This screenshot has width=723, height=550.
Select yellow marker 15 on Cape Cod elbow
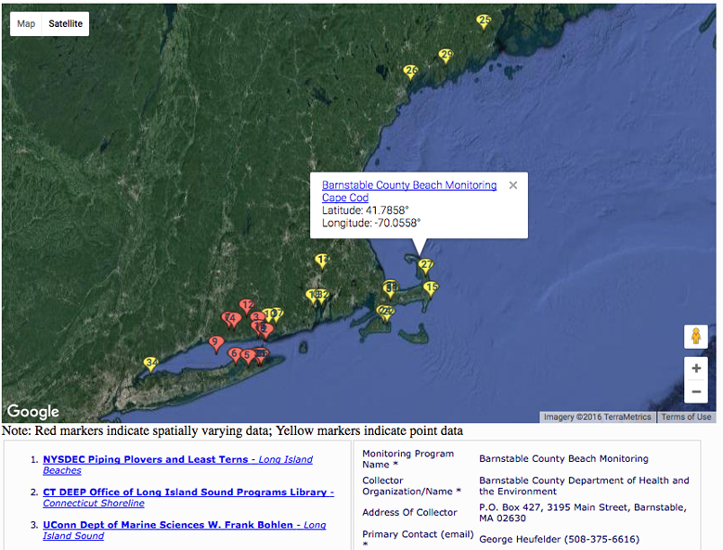[x=431, y=288]
